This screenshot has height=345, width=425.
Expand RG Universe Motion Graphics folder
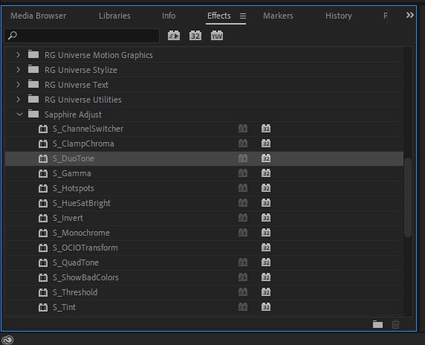pos(18,55)
